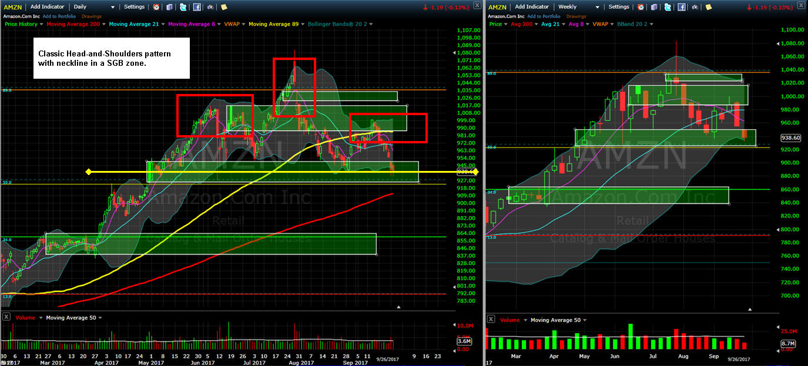Screen dimensions: 808x366
Task: Share Daily chart via Facebook icon
Action: (x=197, y=7)
